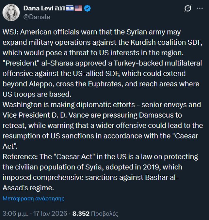Image resolution: width=209 pixels, height=220 pixels.
Task: Click the word 'Reference:' in the post
Action: pyautogui.click(x=20, y=156)
